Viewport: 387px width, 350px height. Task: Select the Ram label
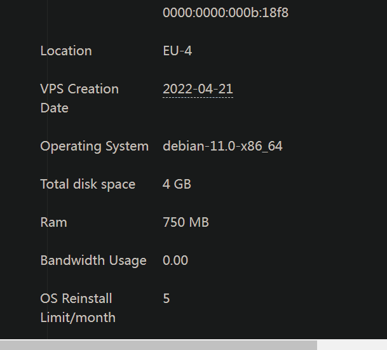click(53, 222)
